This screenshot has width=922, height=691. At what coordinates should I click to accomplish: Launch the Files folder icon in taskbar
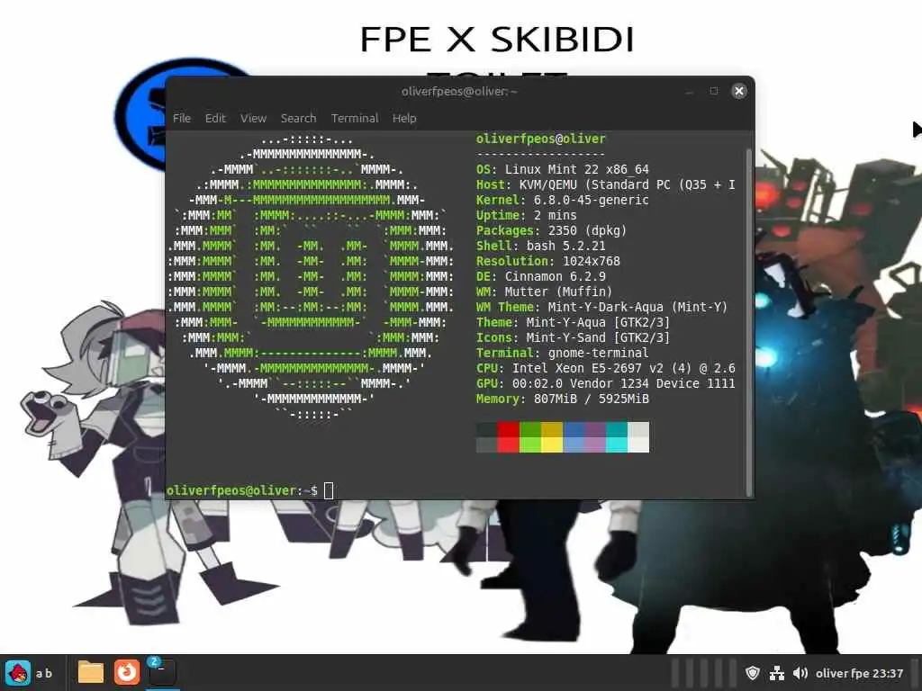point(91,673)
